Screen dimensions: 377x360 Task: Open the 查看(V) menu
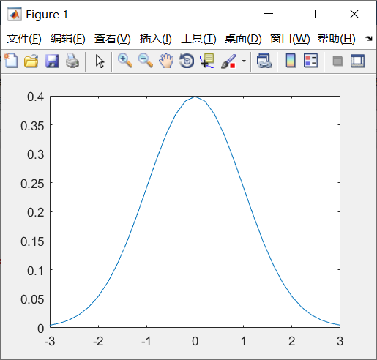pos(113,39)
